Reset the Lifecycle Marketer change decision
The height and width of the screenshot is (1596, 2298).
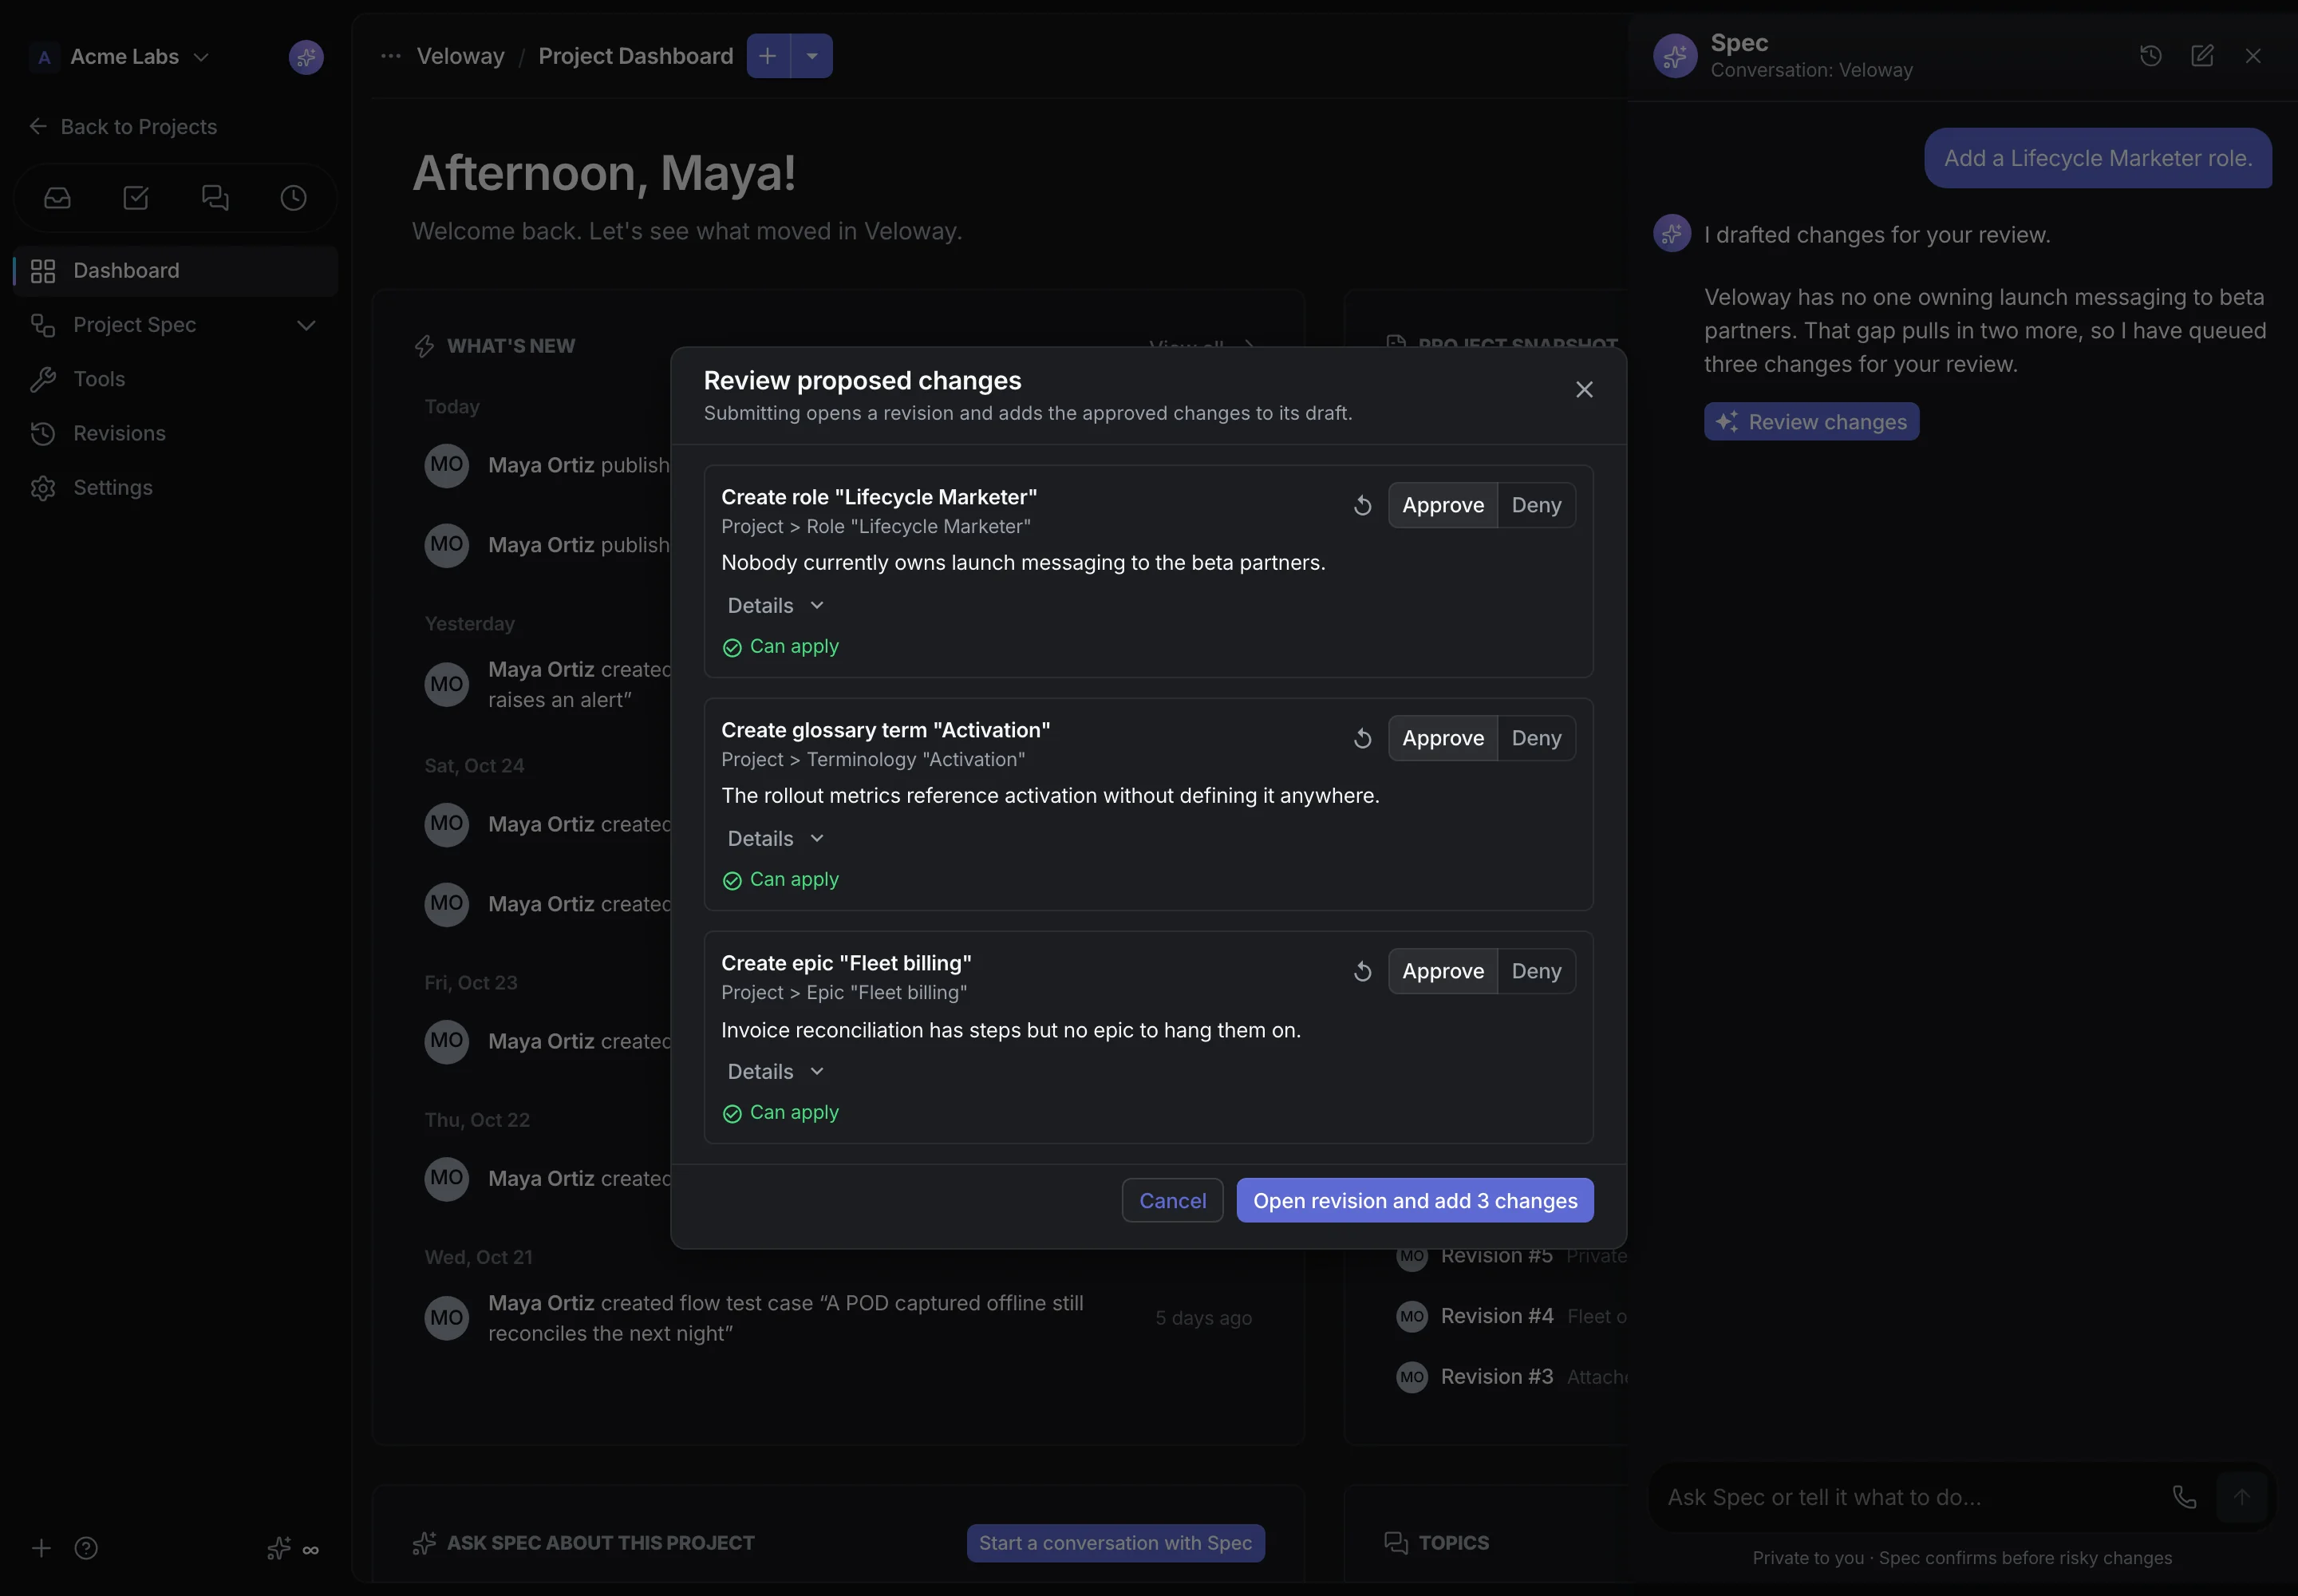point(1362,505)
